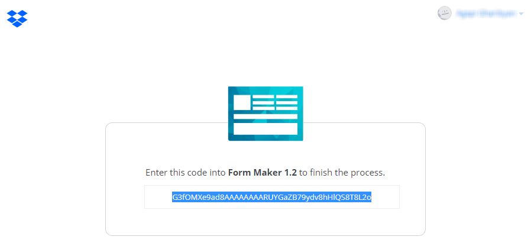Click the blank area right of the code

click(386, 197)
